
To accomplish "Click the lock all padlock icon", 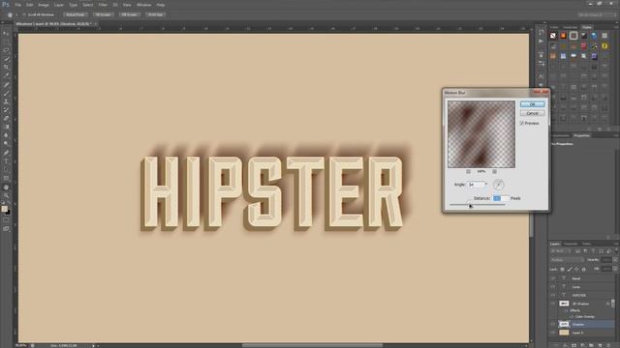I will [x=583, y=269].
